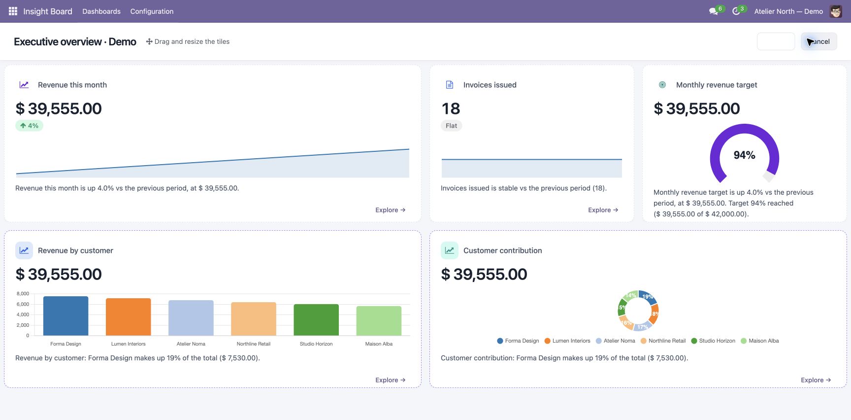Click the Cancel button
Screen dimensions: 851x420
click(x=819, y=41)
